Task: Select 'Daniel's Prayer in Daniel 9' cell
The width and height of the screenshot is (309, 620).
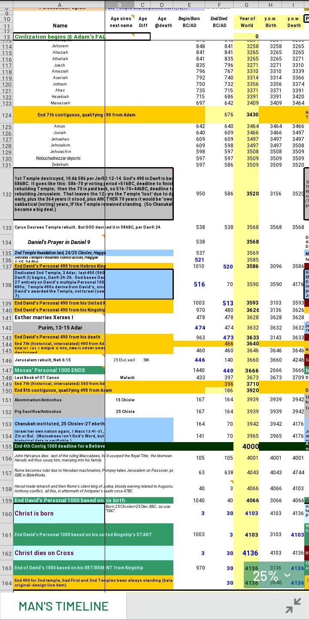Action: pos(59,242)
